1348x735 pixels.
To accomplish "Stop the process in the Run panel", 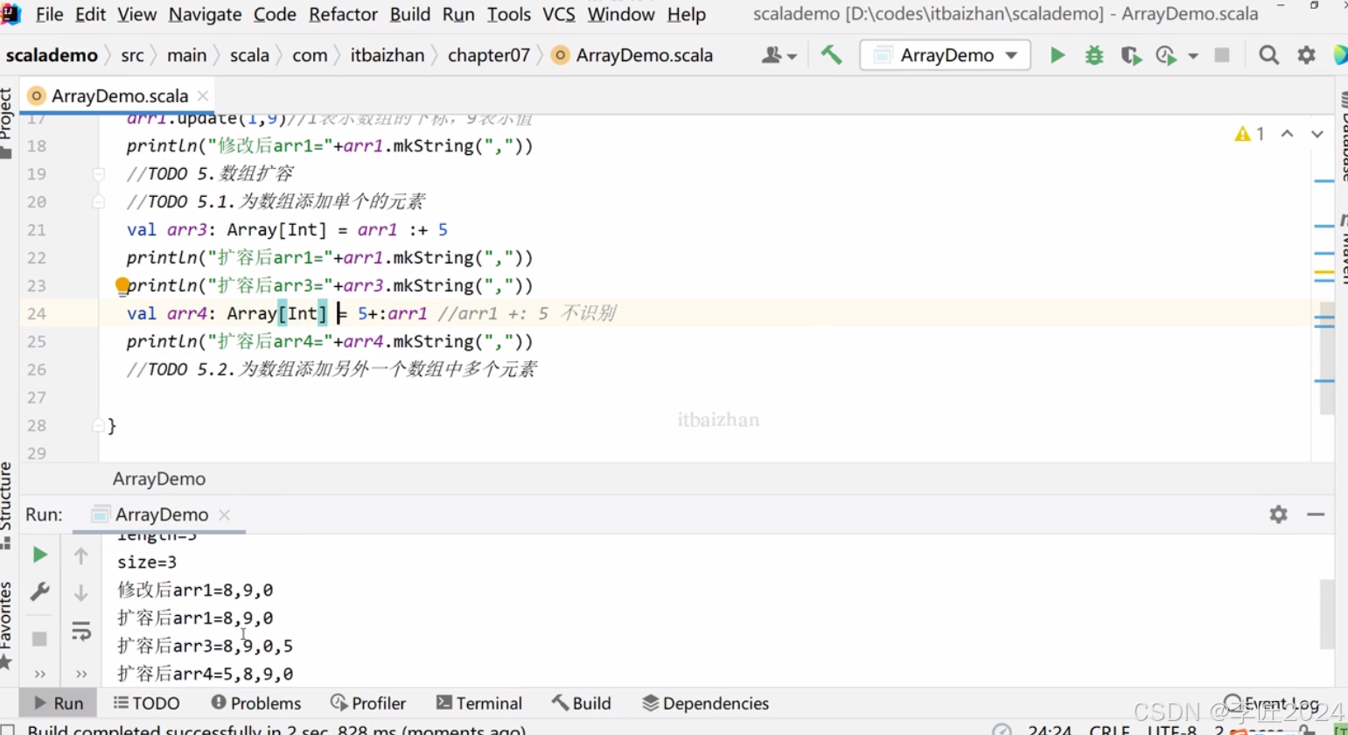I will click(39, 638).
